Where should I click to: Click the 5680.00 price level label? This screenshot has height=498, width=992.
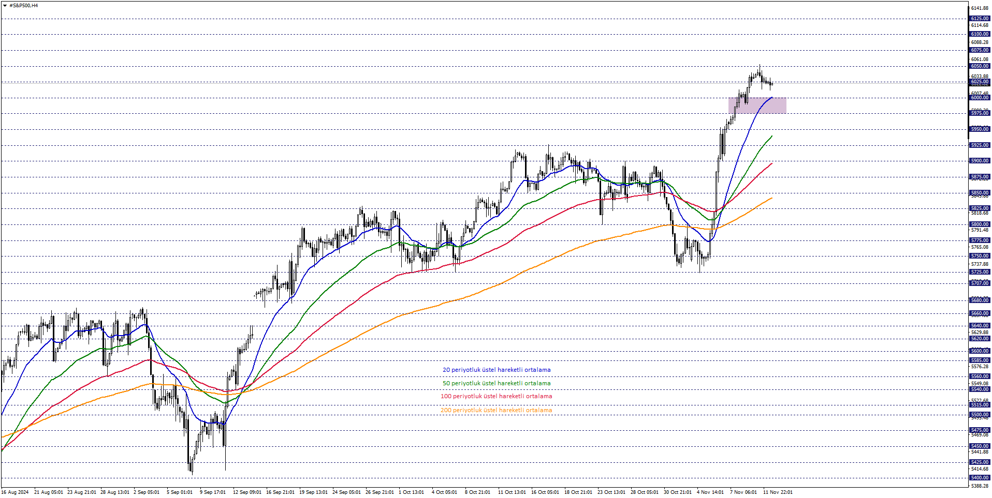click(x=980, y=300)
